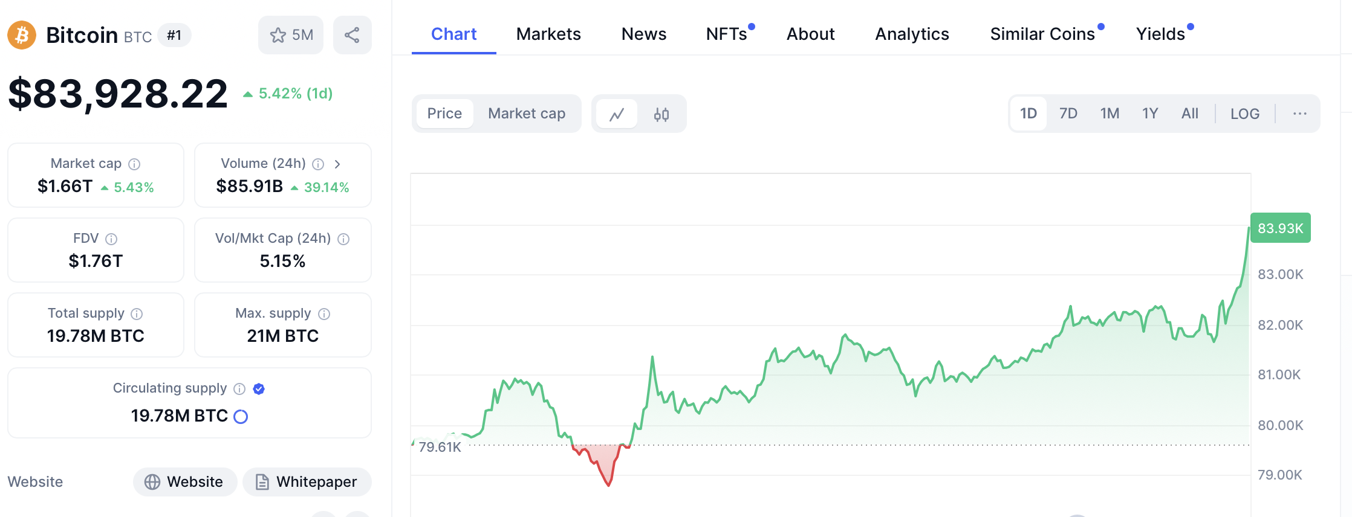The image size is (1352, 517).
Task: Click the 19.78M BTC total supply value
Action: (x=96, y=336)
